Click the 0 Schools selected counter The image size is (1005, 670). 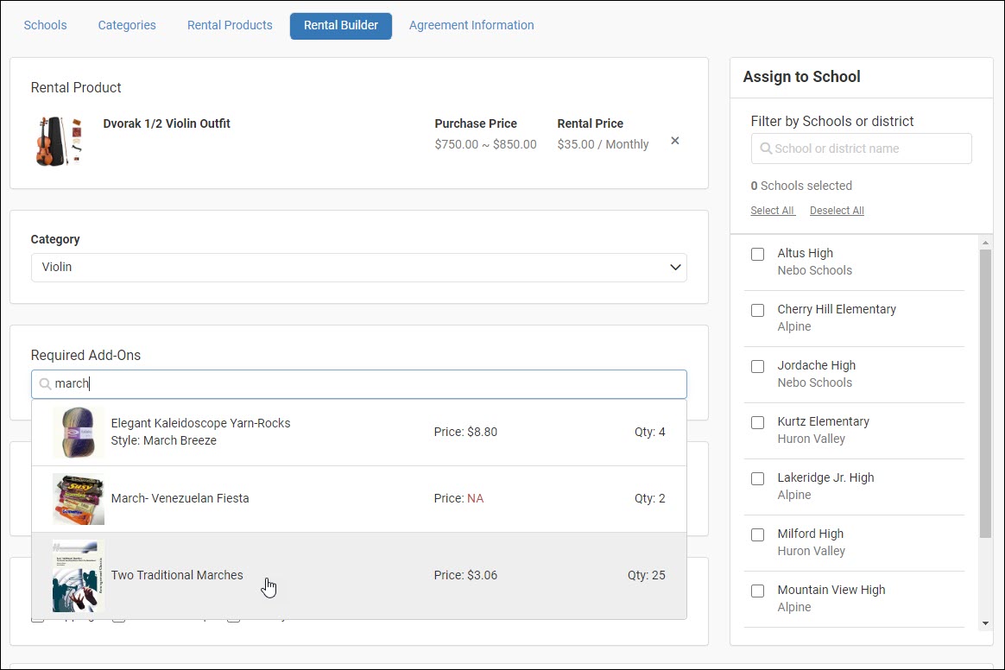coord(801,186)
